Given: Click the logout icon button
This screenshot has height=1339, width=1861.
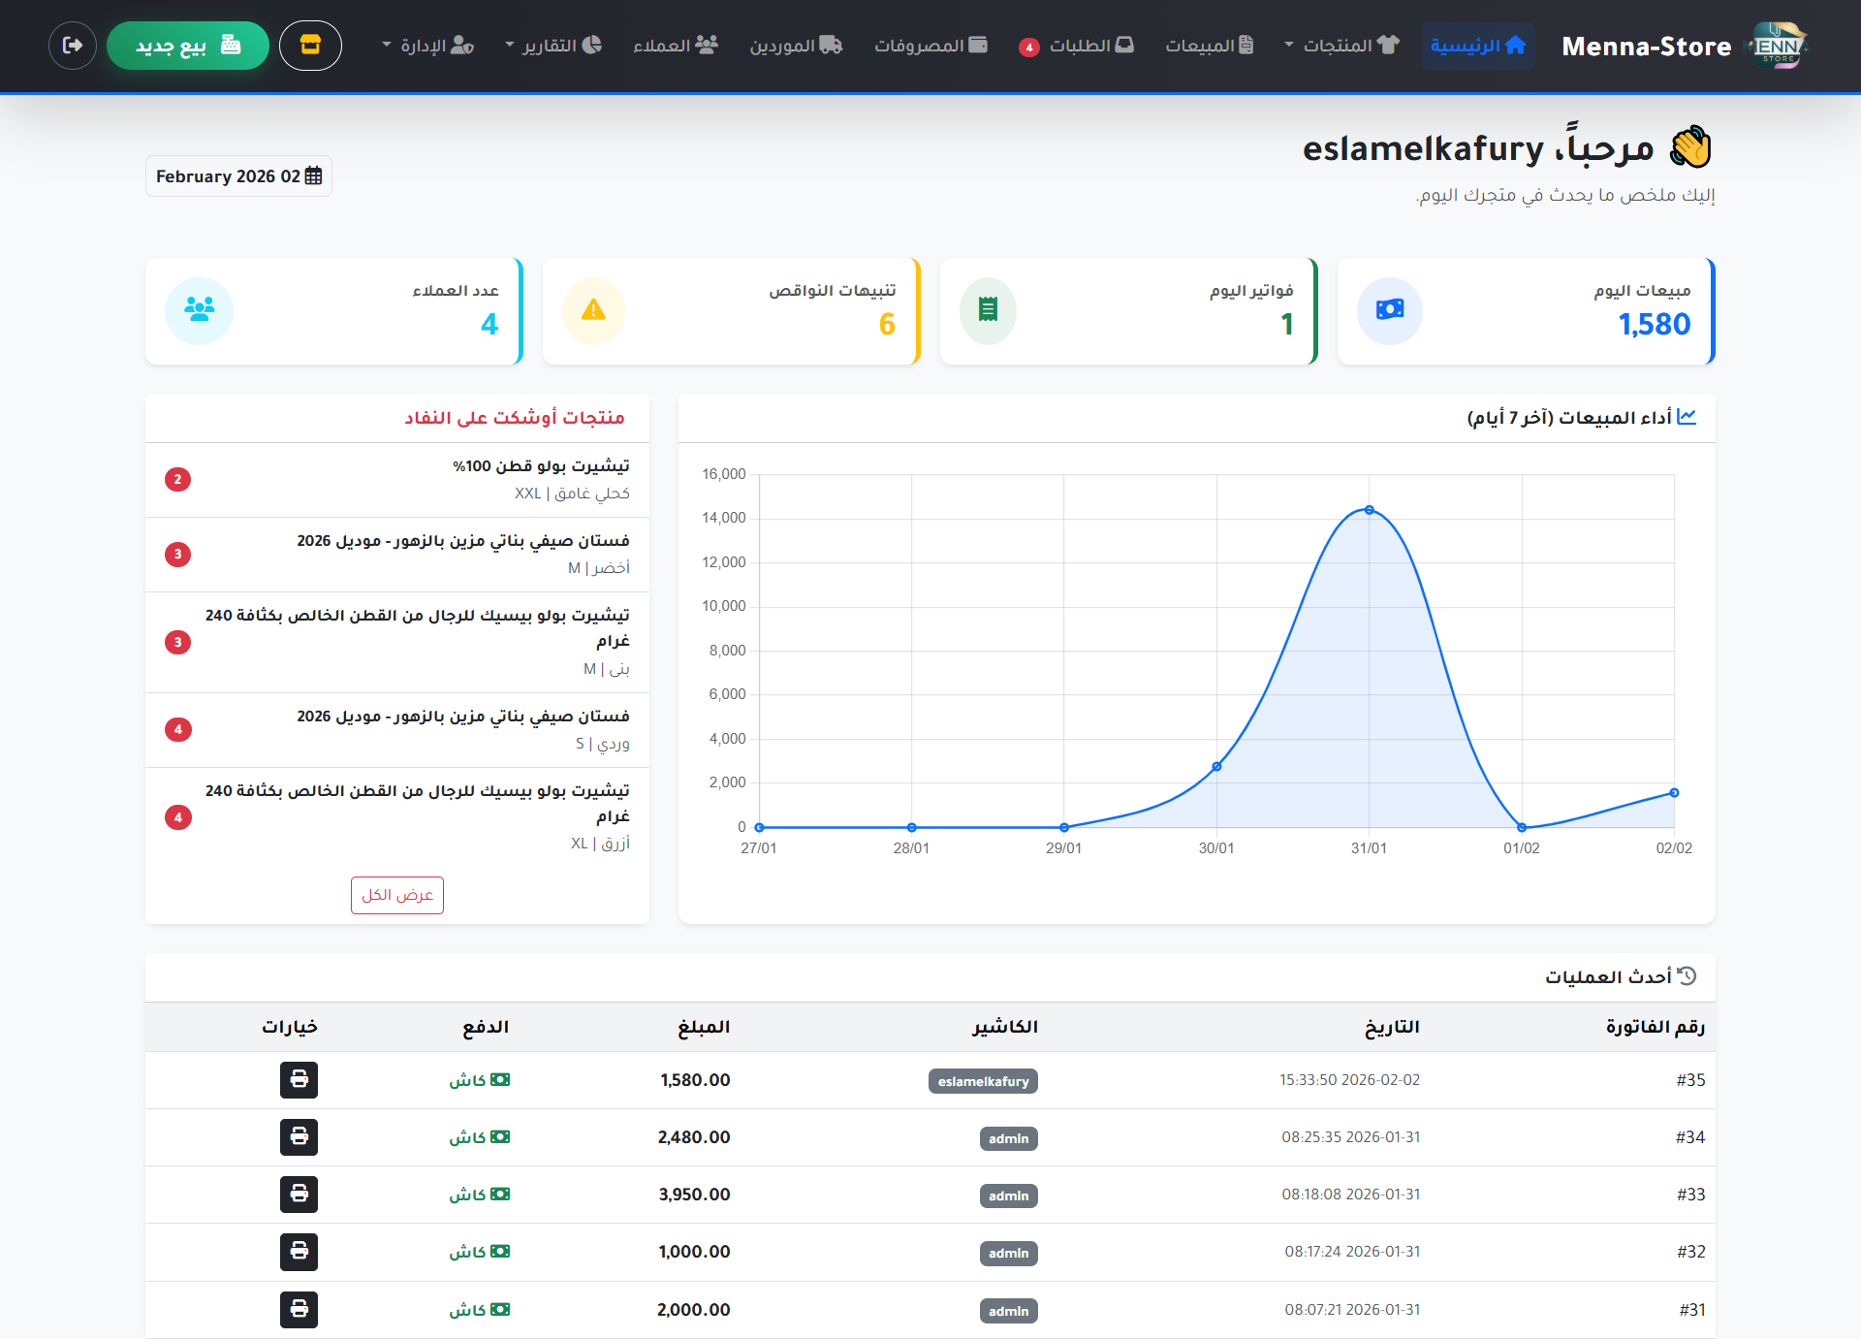Looking at the screenshot, I should click(73, 46).
